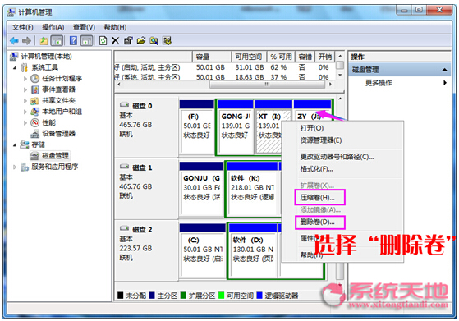Click the volume list horizontal scrollbar thumb
The height and width of the screenshot is (321, 459).
(x=267, y=85)
